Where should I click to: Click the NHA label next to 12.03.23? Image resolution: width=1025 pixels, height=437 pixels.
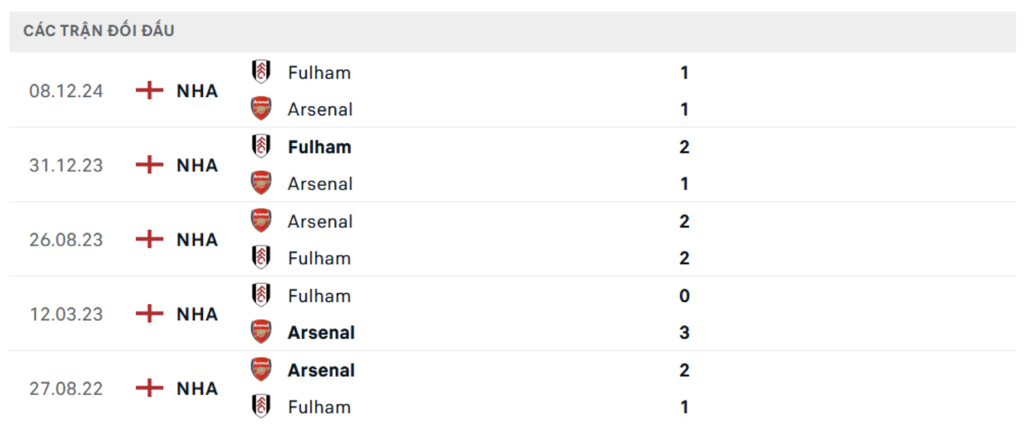[x=198, y=313]
